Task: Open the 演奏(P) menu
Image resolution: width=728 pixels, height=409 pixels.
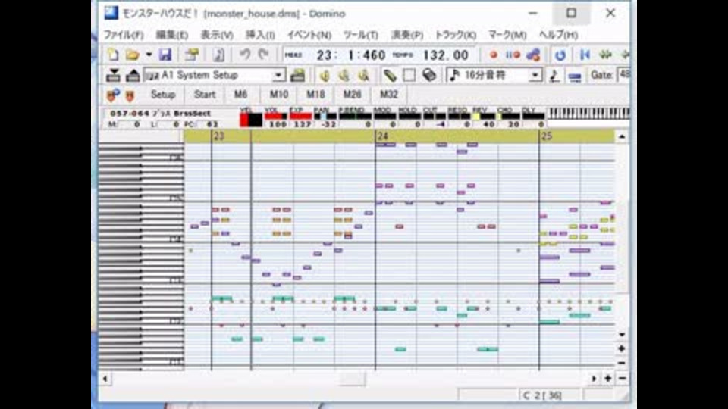Action: point(407,35)
